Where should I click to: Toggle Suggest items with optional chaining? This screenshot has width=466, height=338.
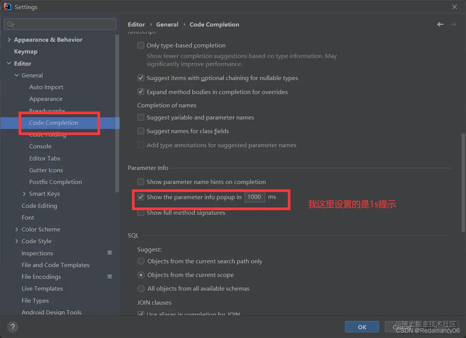(x=141, y=78)
